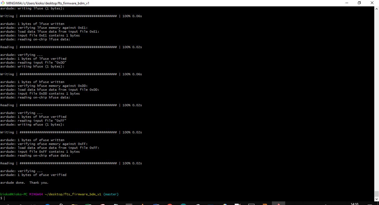
Task: Click "avrdude done. Thank you." line
Action: [24, 183]
